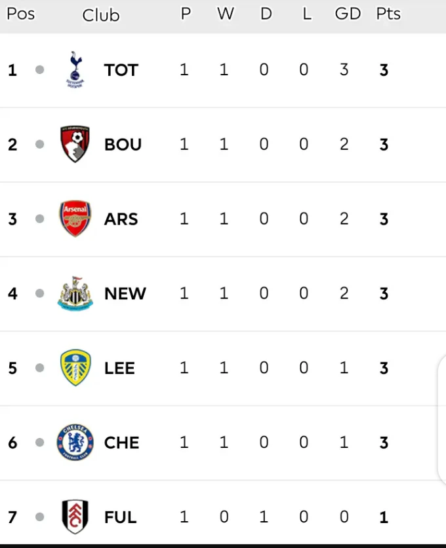Image resolution: width=446 pixels, height=548 pixels.
Task: Click the Tottenham Hotspur crest
Action: [x=75, y=69]
